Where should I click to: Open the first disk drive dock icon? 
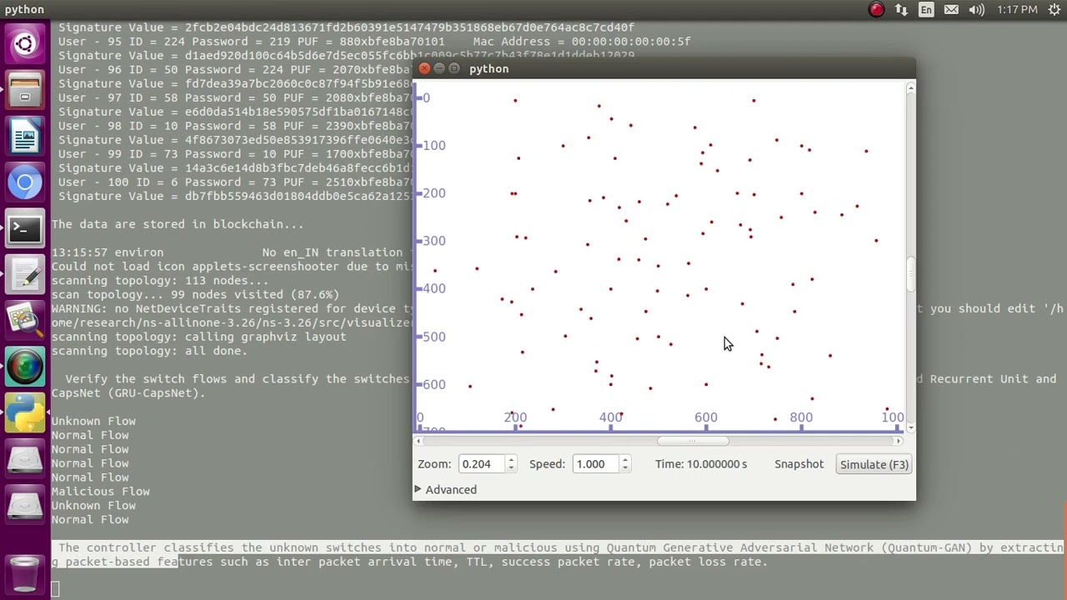25,457
